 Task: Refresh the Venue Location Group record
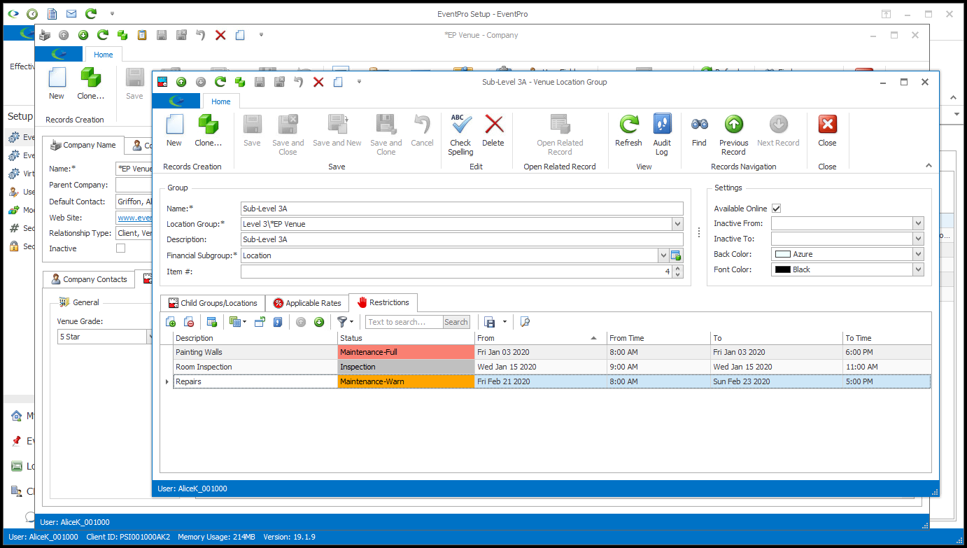click(x=628, y=130)
